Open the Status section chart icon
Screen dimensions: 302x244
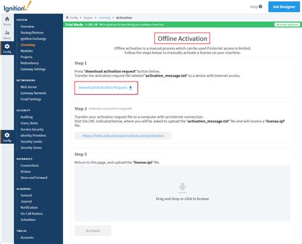(x=7, y=32)
